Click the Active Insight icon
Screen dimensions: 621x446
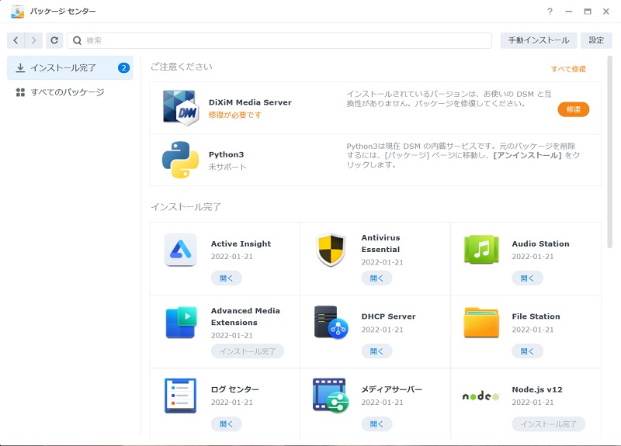click(180, 250)
